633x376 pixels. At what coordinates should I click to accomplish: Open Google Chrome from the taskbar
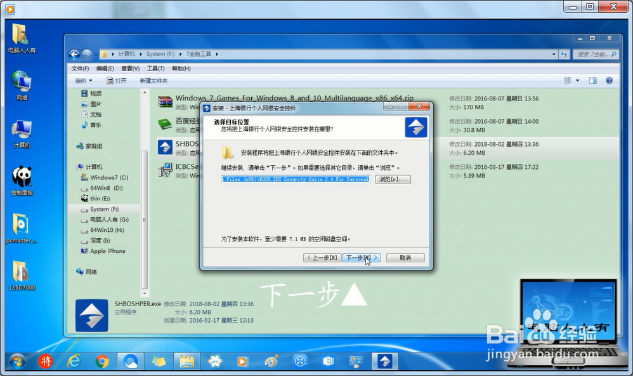(102, 361)
